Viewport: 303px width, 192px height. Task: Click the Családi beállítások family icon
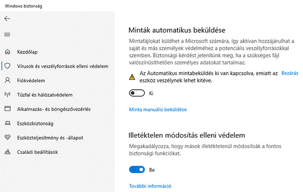(x=8, y=152)
